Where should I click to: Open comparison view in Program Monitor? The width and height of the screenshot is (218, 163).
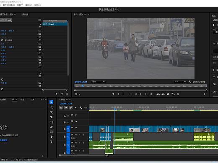pyautogui.click(x=173, y=94)
